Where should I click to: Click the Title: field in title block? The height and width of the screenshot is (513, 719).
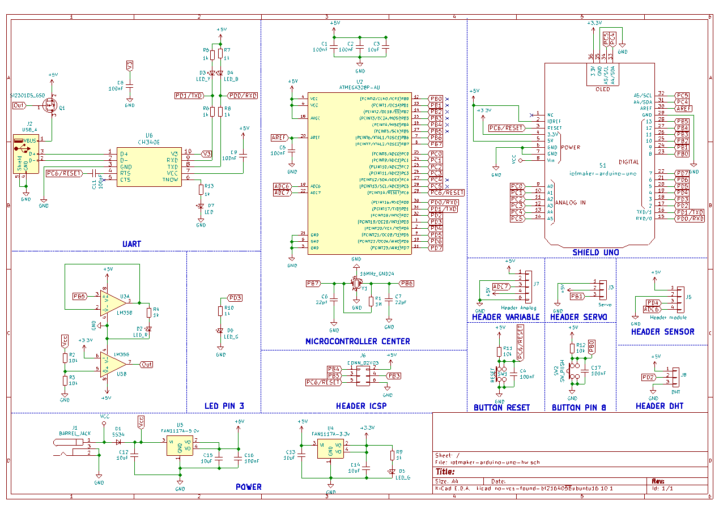[445, 472]
